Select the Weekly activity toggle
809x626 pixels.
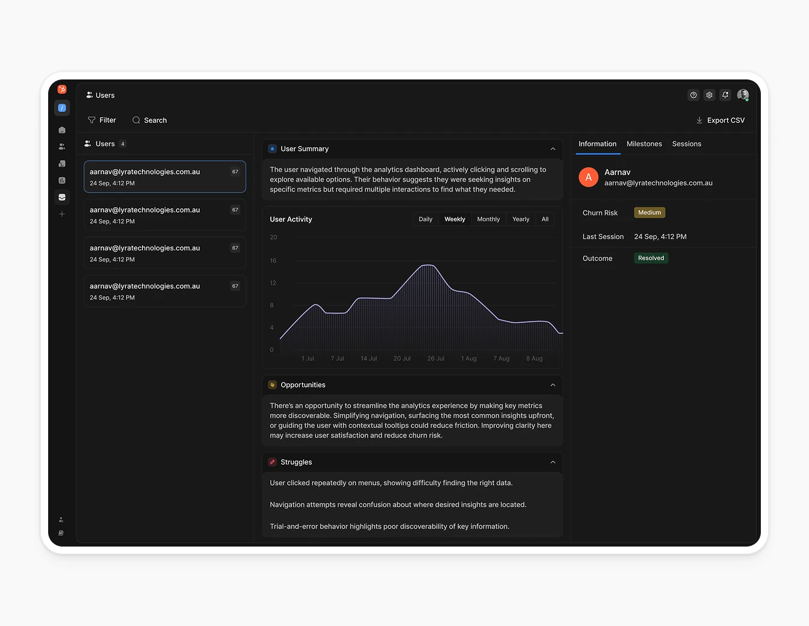[x=454, y=219]
